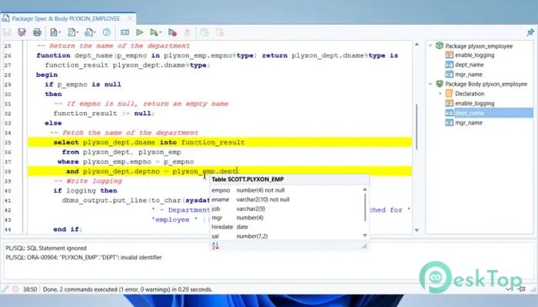
Task: Click the A-Z sort icon in autocomplete popup
Action: [215, 246]
